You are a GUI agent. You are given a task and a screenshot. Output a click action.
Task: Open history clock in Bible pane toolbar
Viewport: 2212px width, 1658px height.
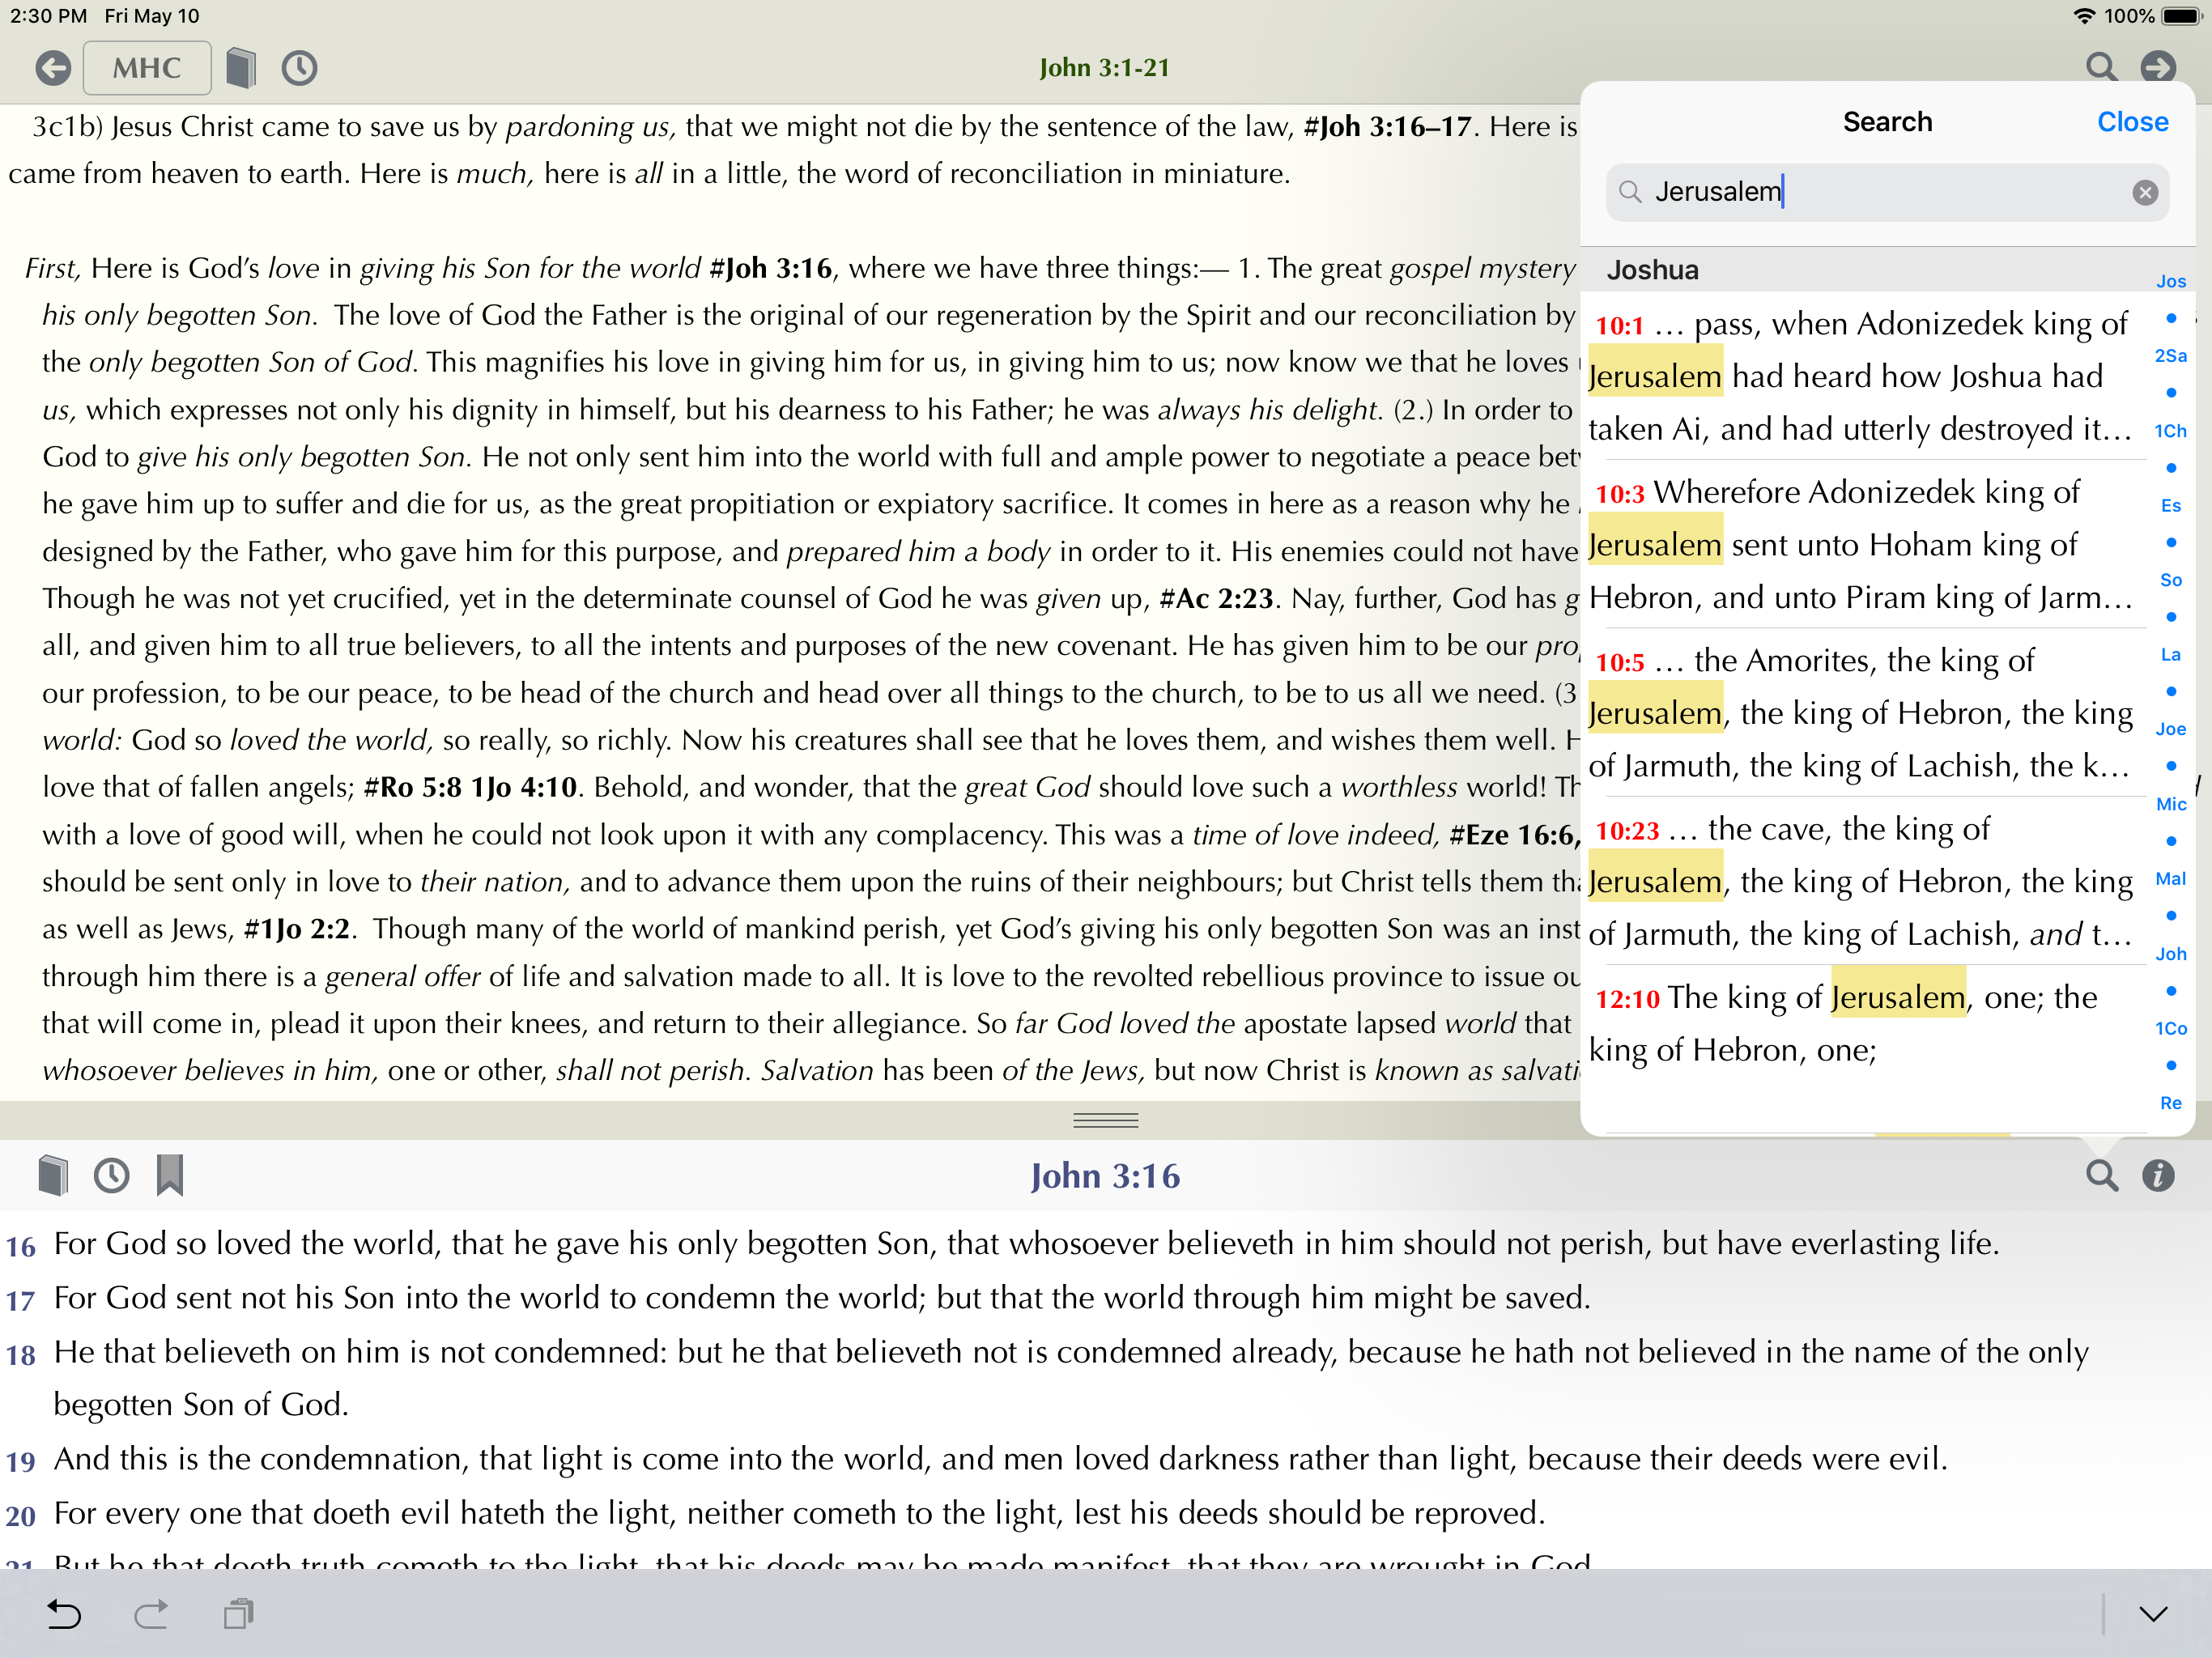[111, 1175]
